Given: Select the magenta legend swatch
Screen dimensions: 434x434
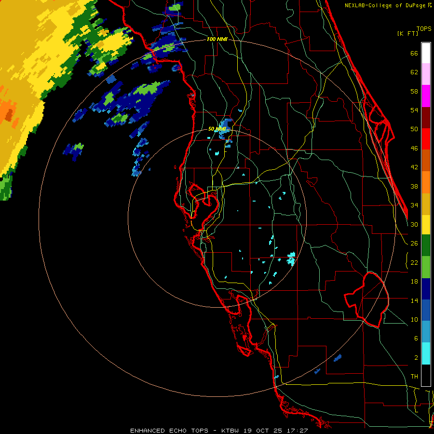Looking at the screenshot, I should coord(426,96).
